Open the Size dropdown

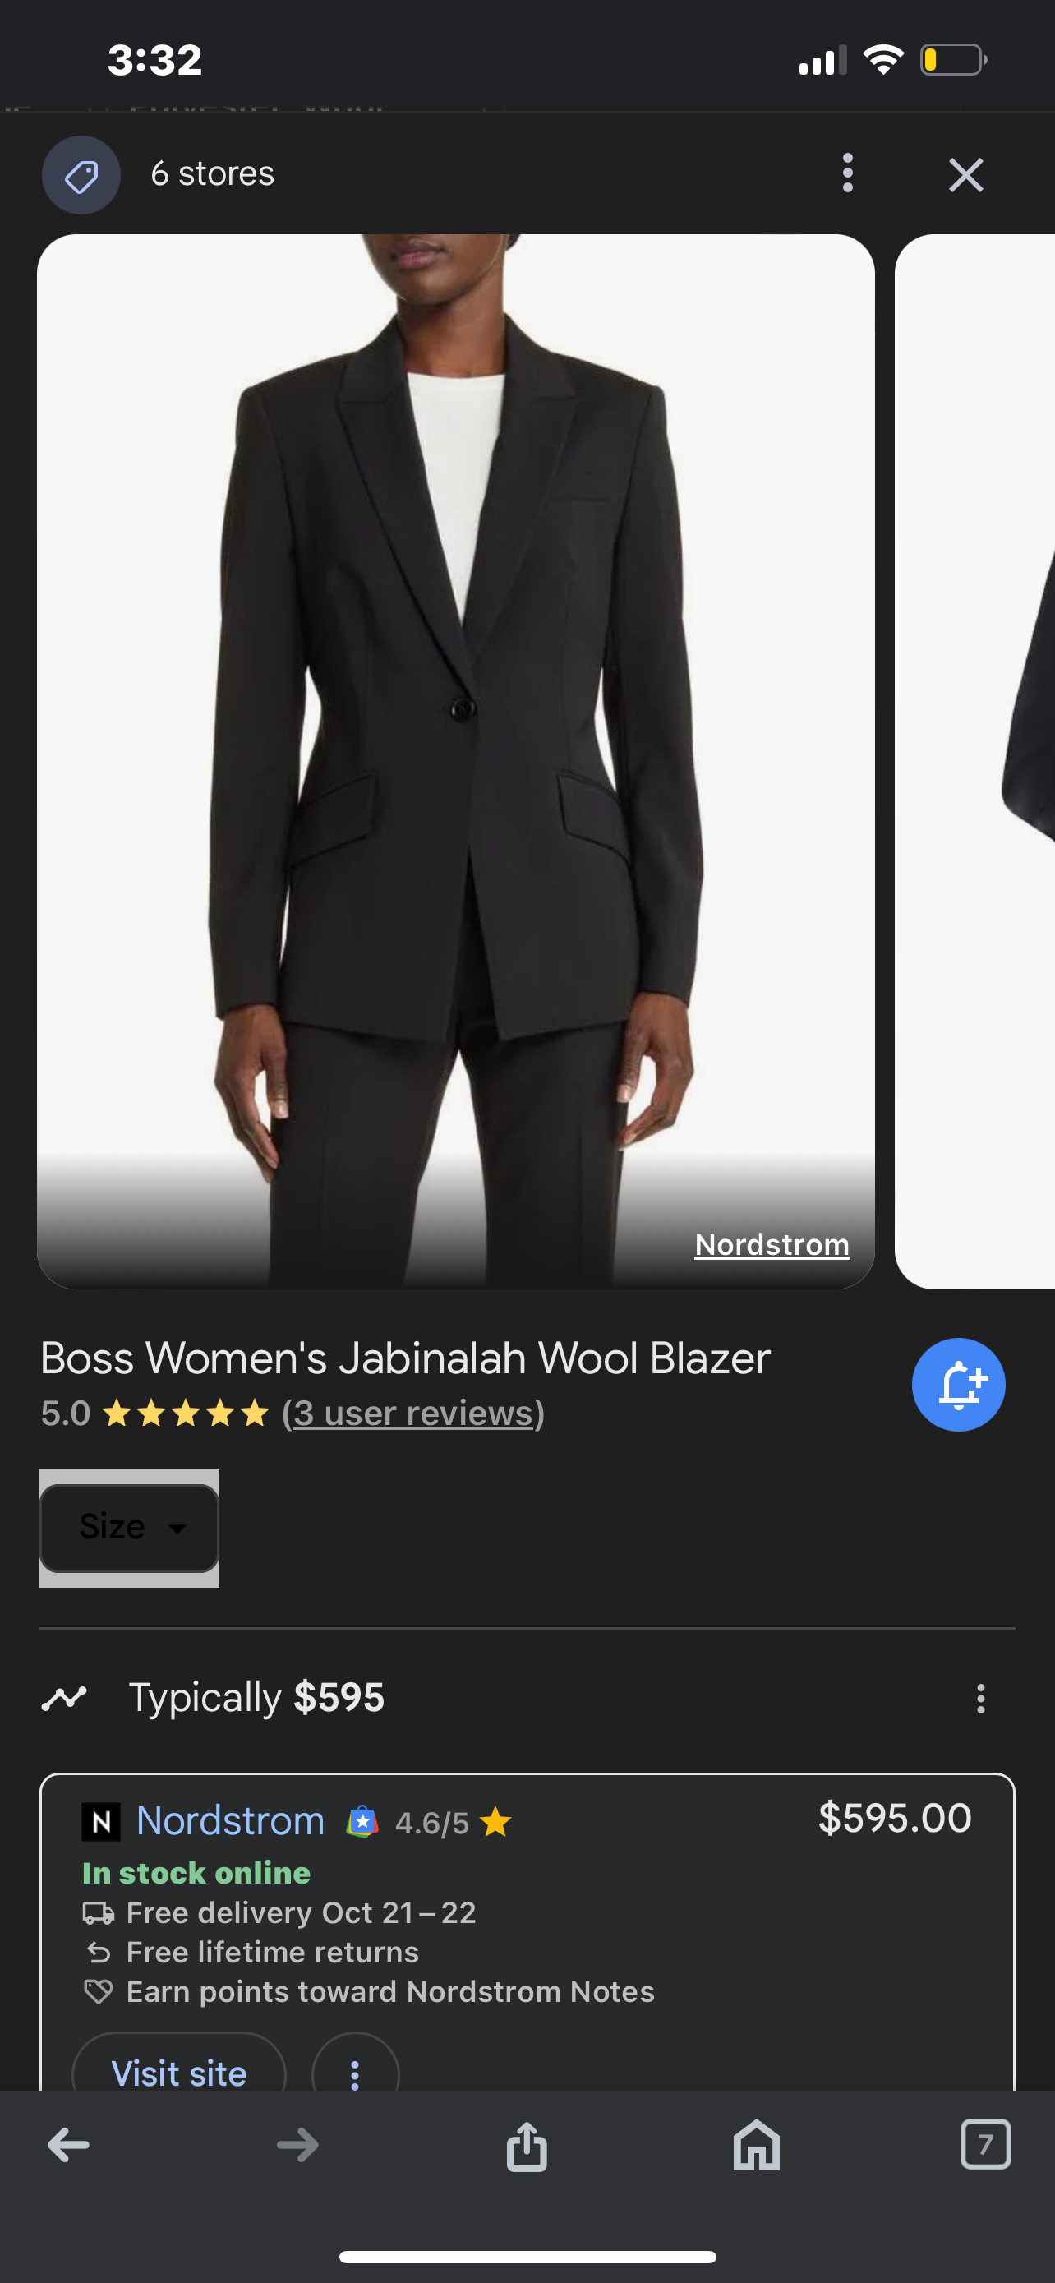(129, 1528)
